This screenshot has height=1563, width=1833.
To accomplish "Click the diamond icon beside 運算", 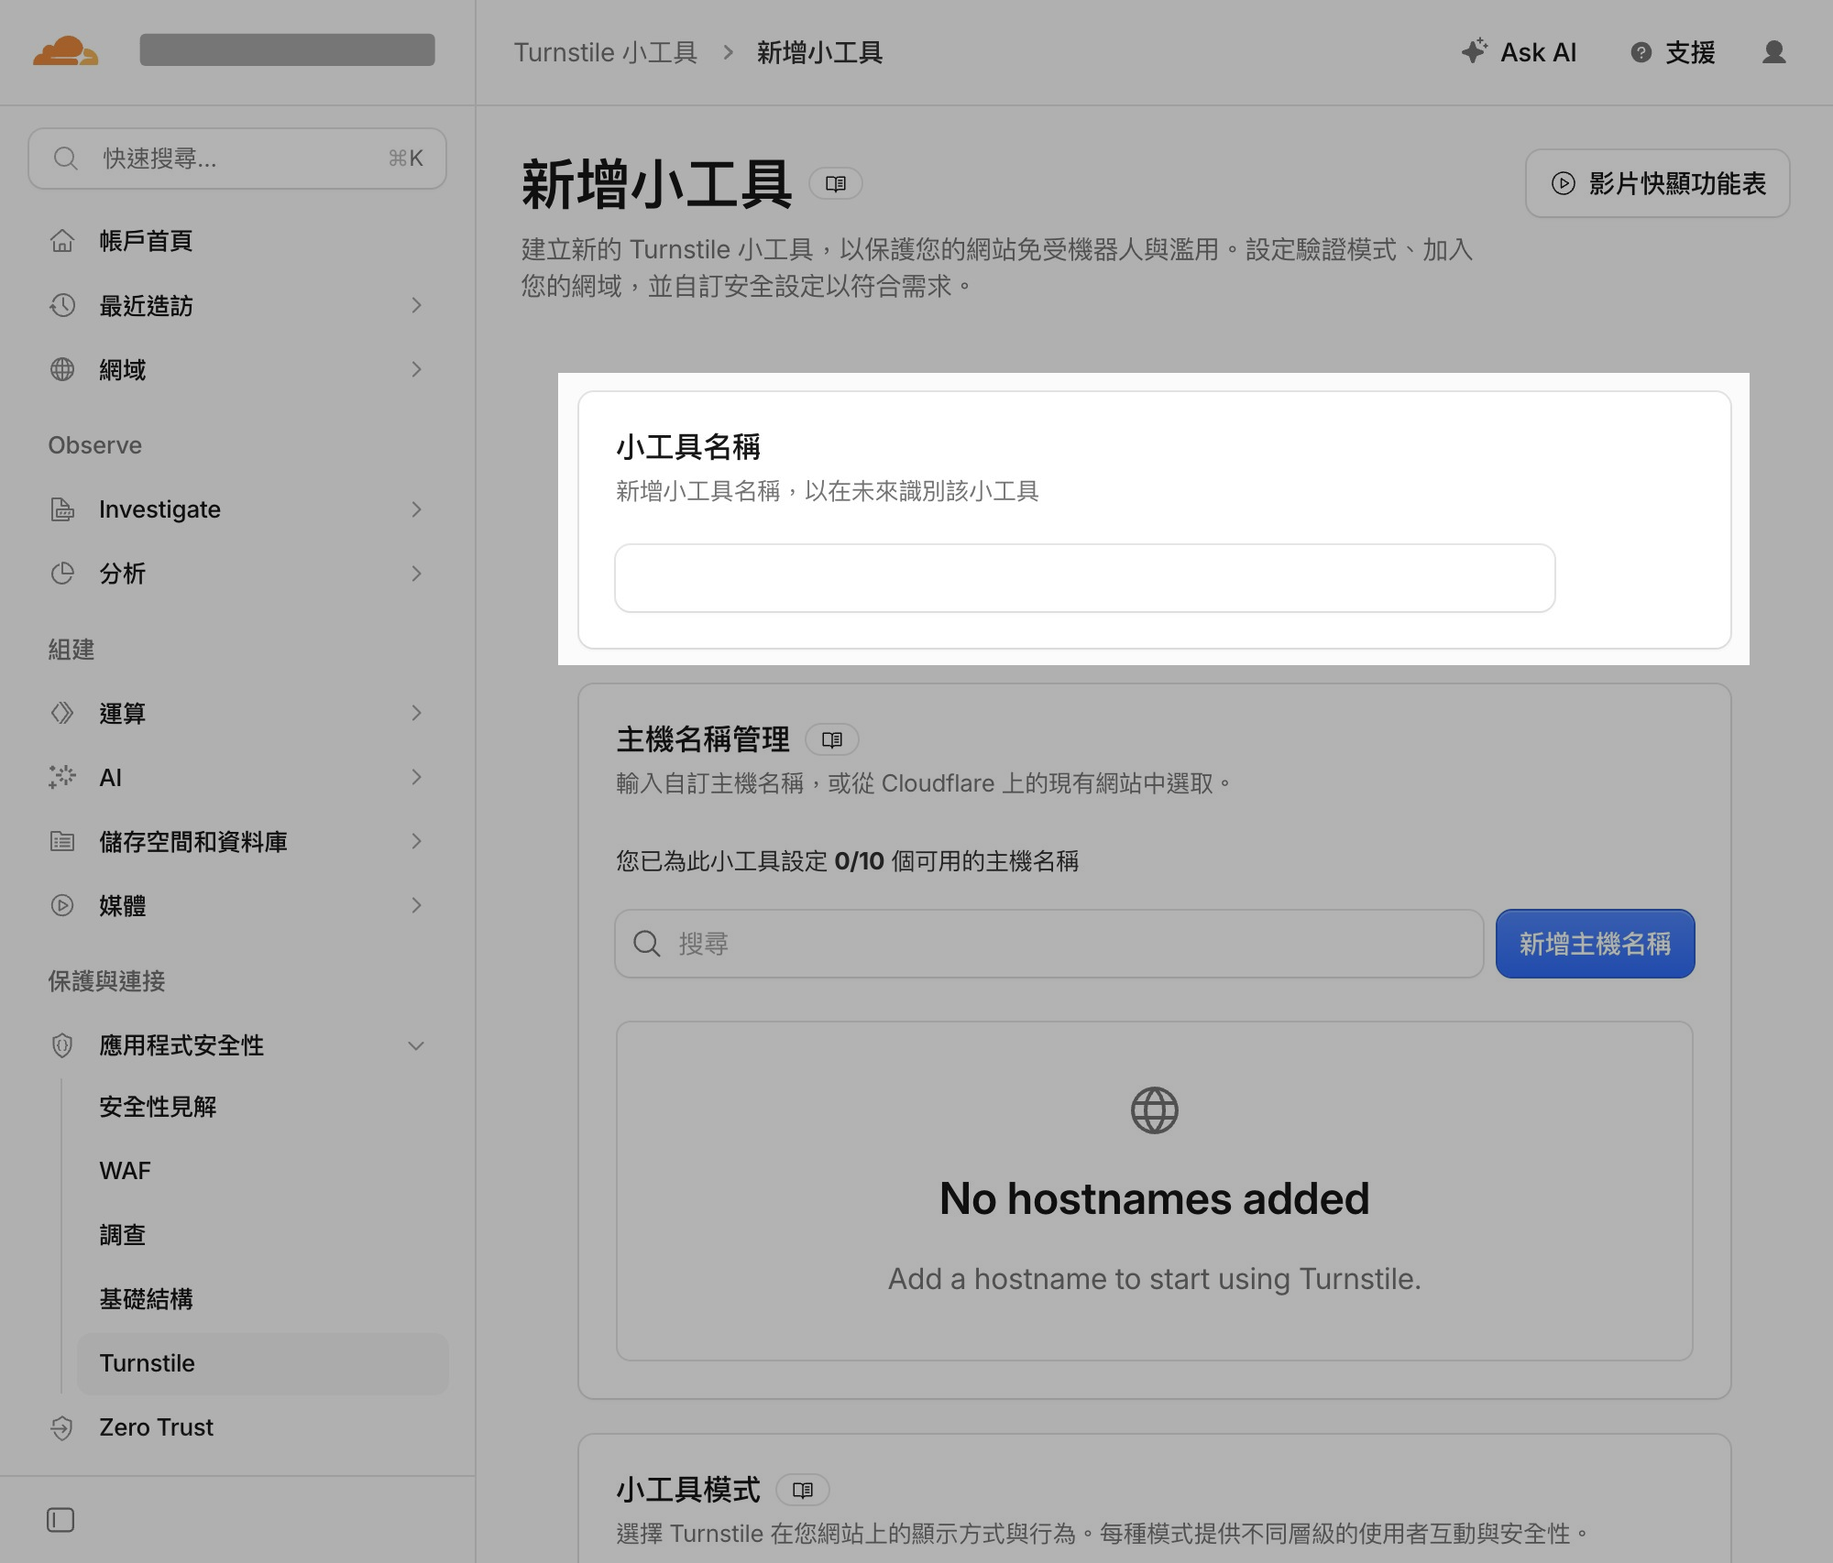I will tap(62, 713).
